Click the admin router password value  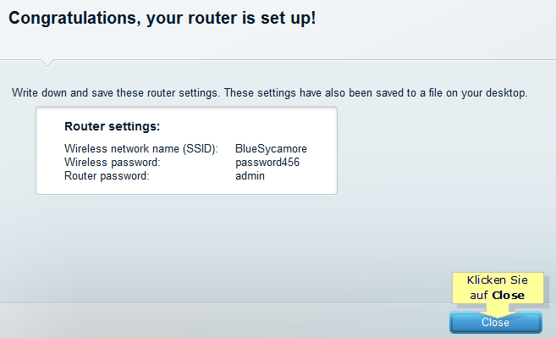click(250, 175)
